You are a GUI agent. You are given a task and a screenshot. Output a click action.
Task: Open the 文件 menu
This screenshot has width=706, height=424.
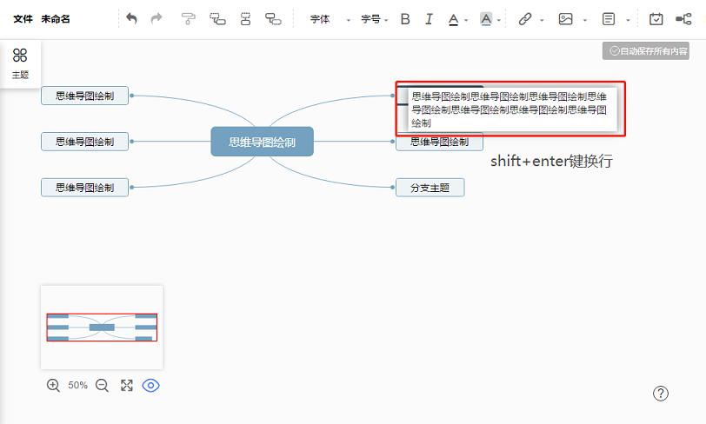pos(23,19)
